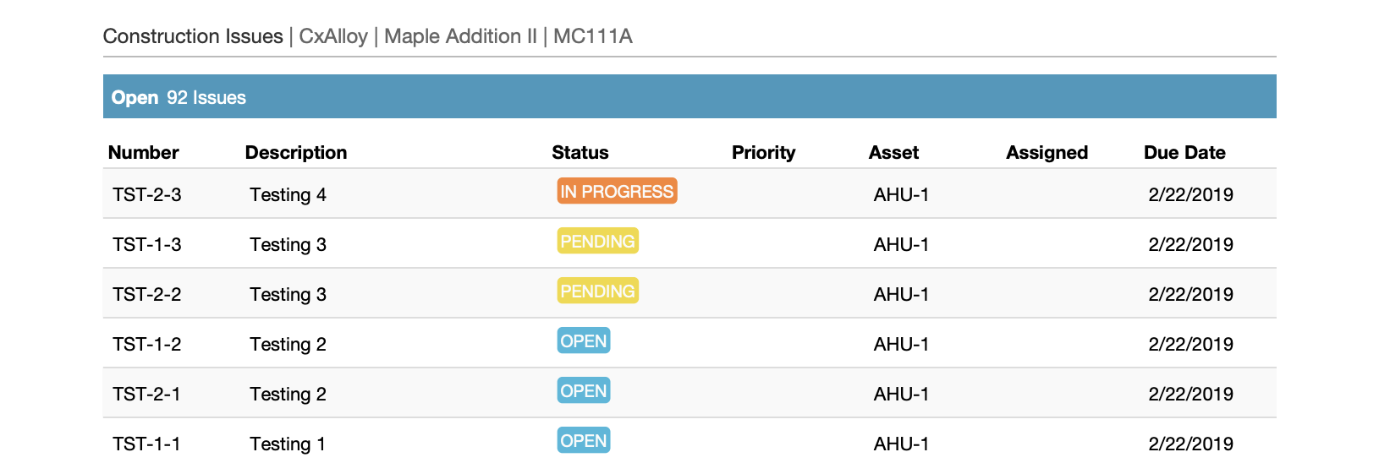Click PENDING badge on TST-1-3 row
The height and width of the screenshot is (463, 1379).
coord(597,241)
